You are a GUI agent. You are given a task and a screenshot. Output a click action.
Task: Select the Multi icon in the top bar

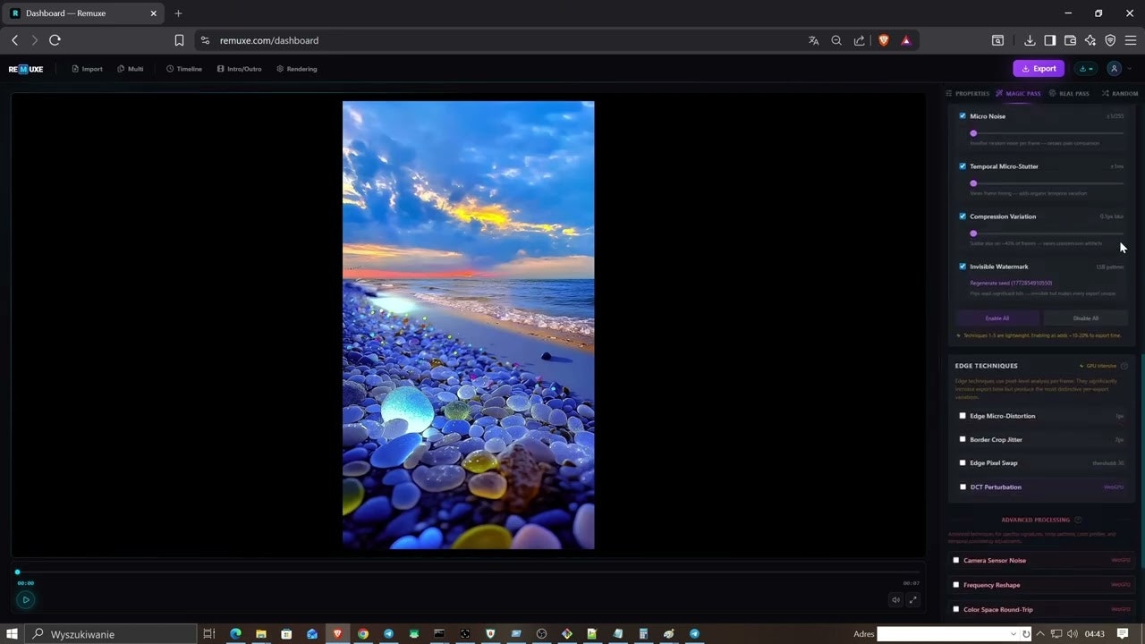tap(121, 69)
